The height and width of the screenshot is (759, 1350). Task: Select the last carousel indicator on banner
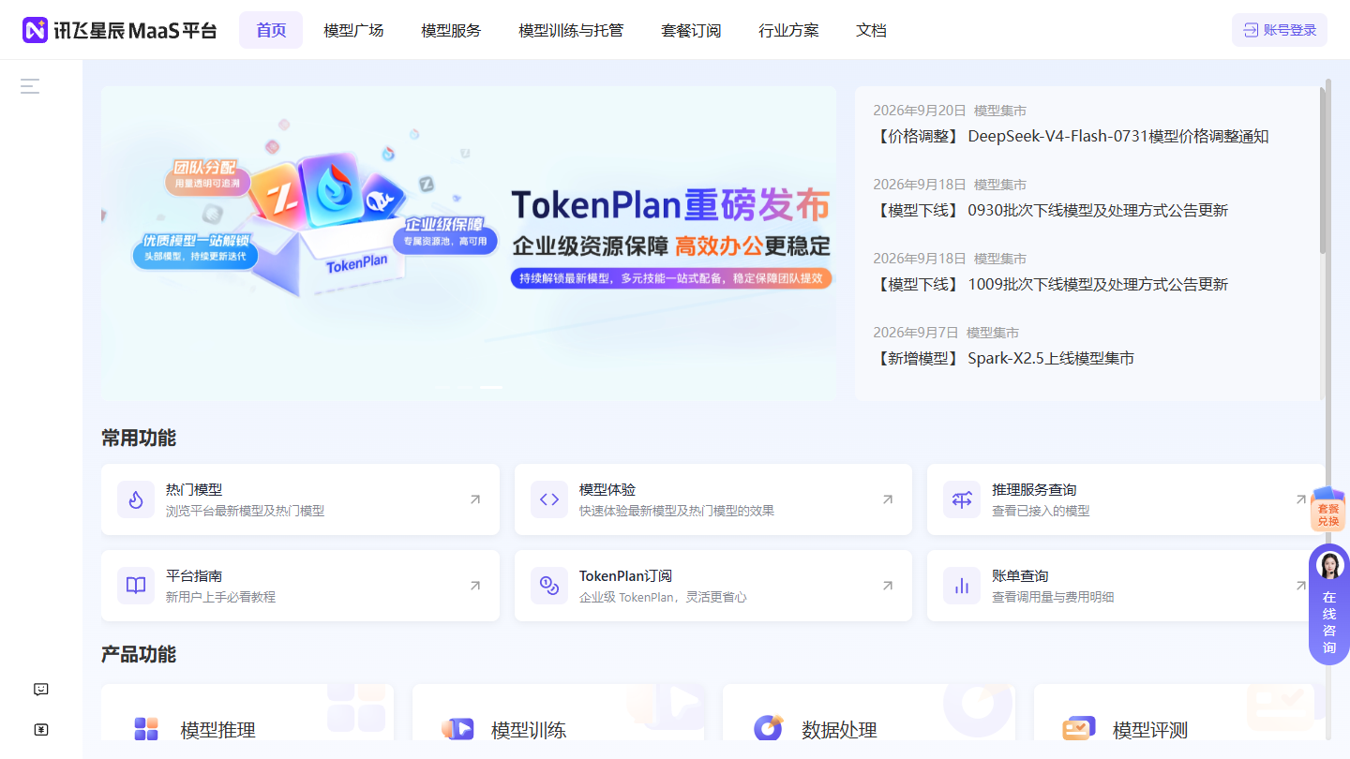point(491,387)
